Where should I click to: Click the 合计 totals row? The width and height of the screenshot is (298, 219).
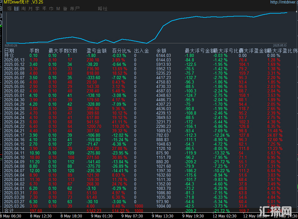click(9, 210)
